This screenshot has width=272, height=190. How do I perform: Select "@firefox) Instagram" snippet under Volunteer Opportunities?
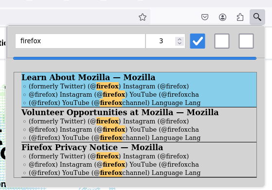click(x=114, y=130)
